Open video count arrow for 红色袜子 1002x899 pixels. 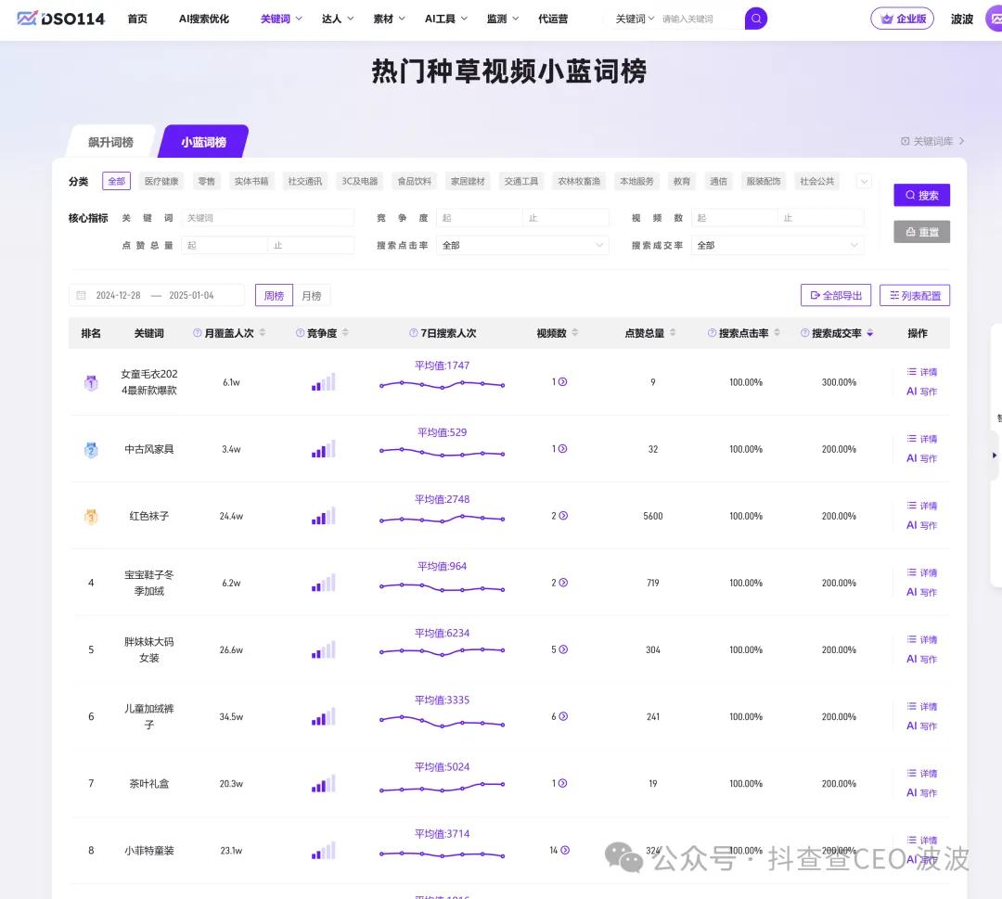pos(563,516)
